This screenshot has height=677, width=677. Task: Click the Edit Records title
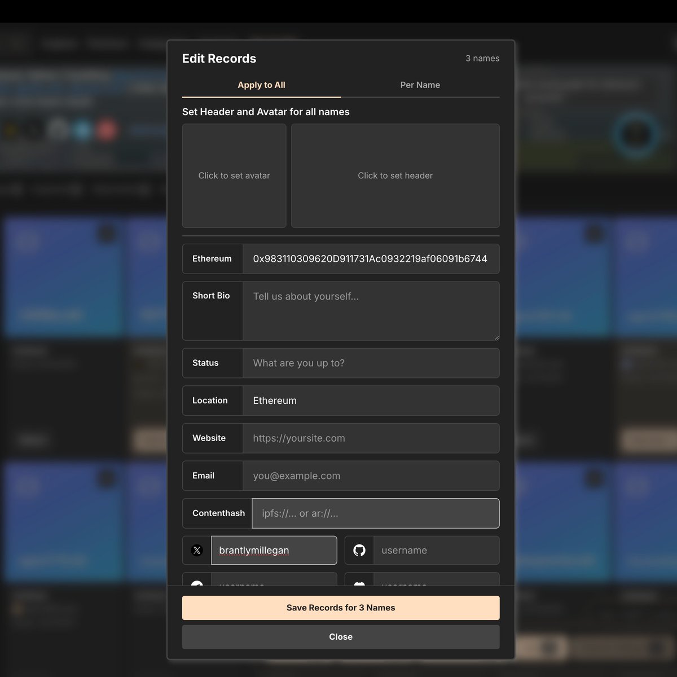[x=219, y=59]
